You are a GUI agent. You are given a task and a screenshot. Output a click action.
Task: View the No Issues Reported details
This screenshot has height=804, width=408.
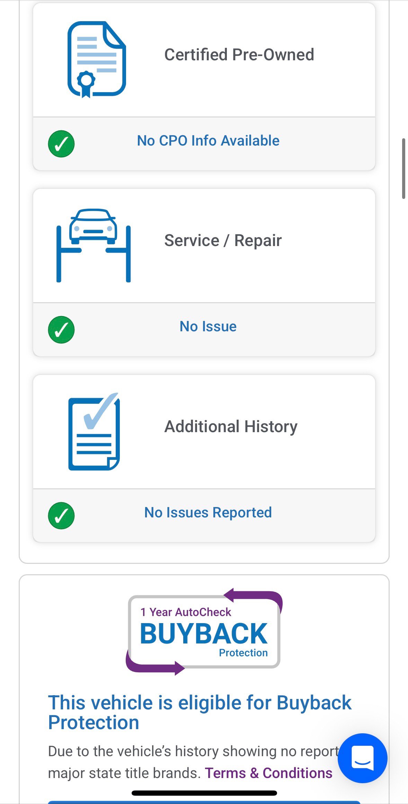pyautogui.click(x=208, y=513)
